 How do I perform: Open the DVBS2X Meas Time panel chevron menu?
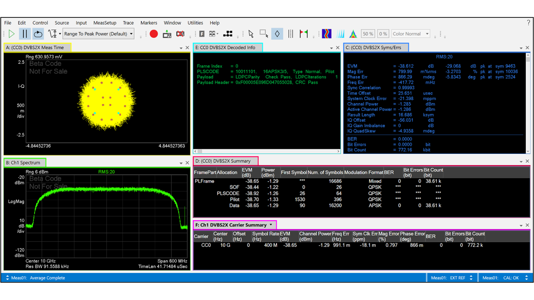[x=181, y=47]
